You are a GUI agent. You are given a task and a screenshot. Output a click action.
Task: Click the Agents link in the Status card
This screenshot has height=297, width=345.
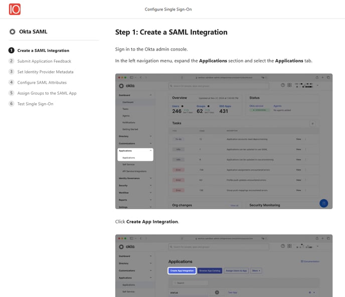277,106
